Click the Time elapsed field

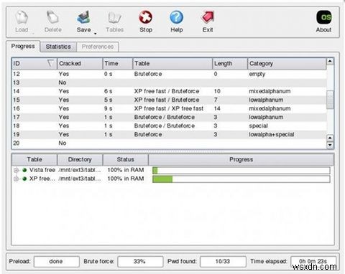pyautogui.click(x=313, y=262)
